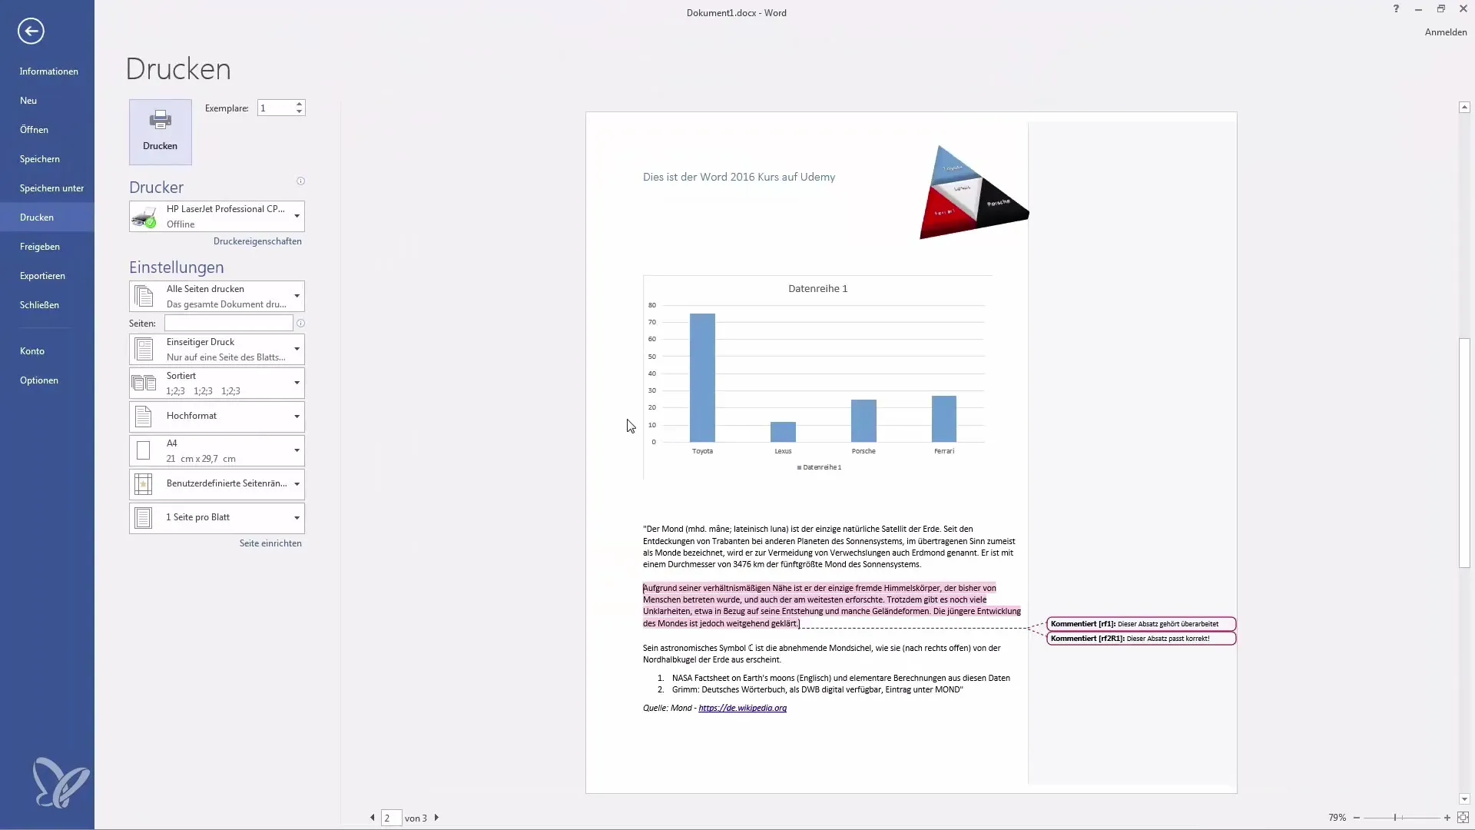Image resolution: width=1475 pixels, height=830 pixels.
Task: Open the HP LaserJet printer dropdown
Action: 217,216
